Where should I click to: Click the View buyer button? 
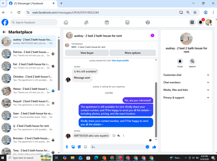pos(87,53)
